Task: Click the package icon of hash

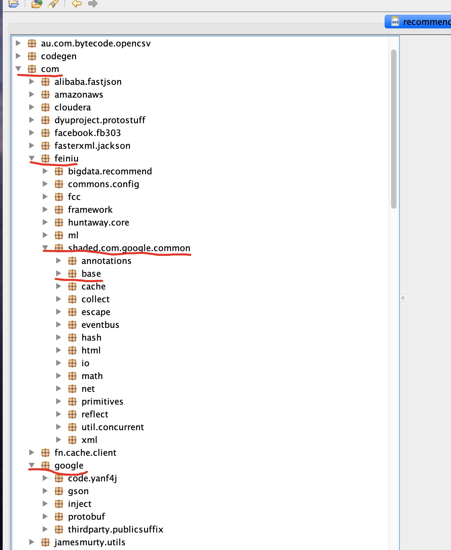Action: [x=72, y=338]
